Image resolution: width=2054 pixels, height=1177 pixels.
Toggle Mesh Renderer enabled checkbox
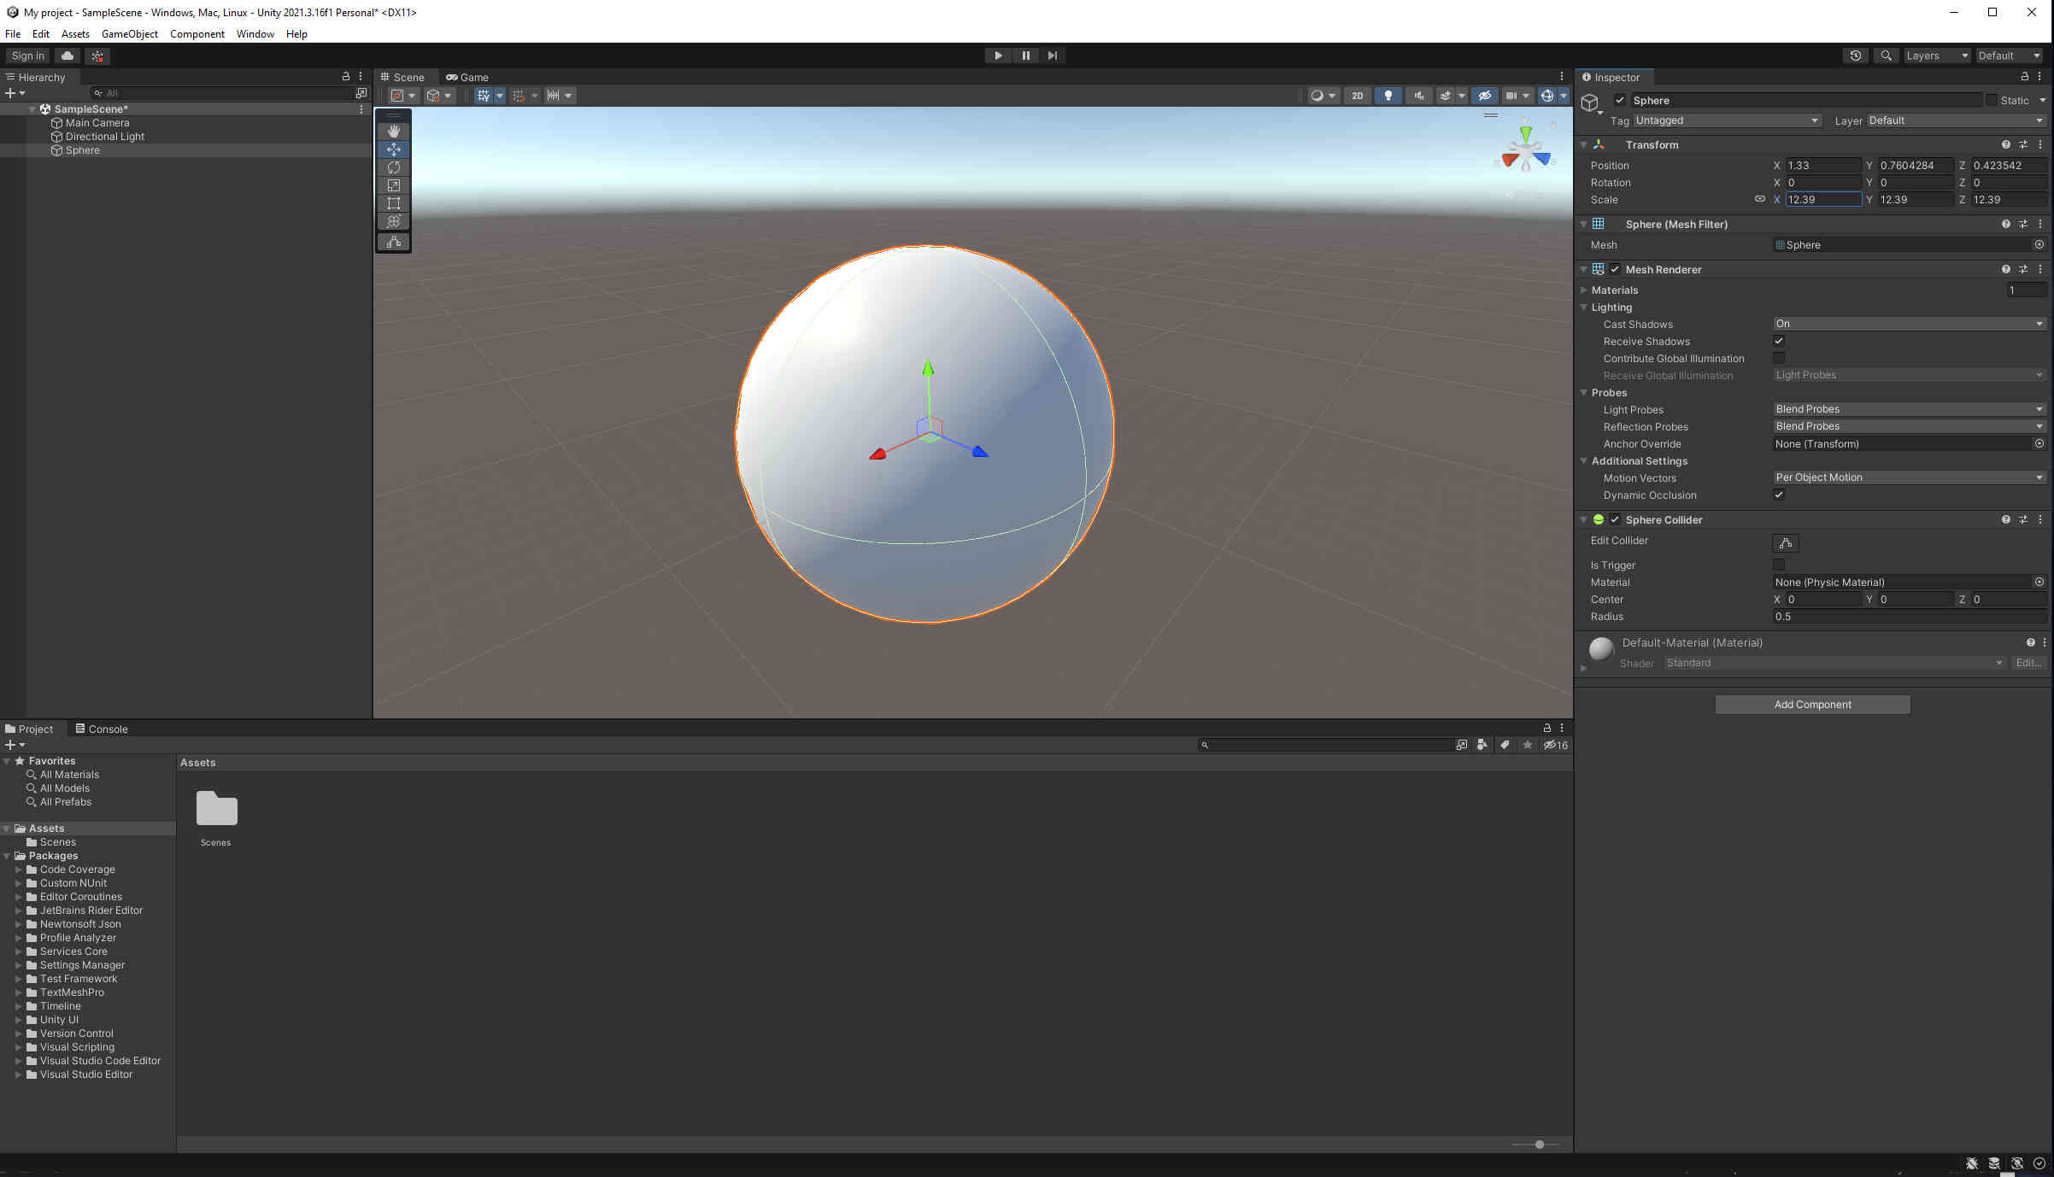click(x=1615, y=270)
